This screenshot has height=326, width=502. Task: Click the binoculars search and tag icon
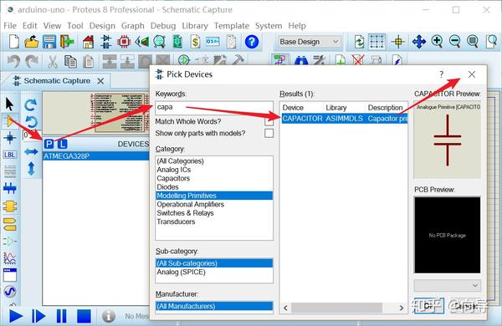coord(301,60)
